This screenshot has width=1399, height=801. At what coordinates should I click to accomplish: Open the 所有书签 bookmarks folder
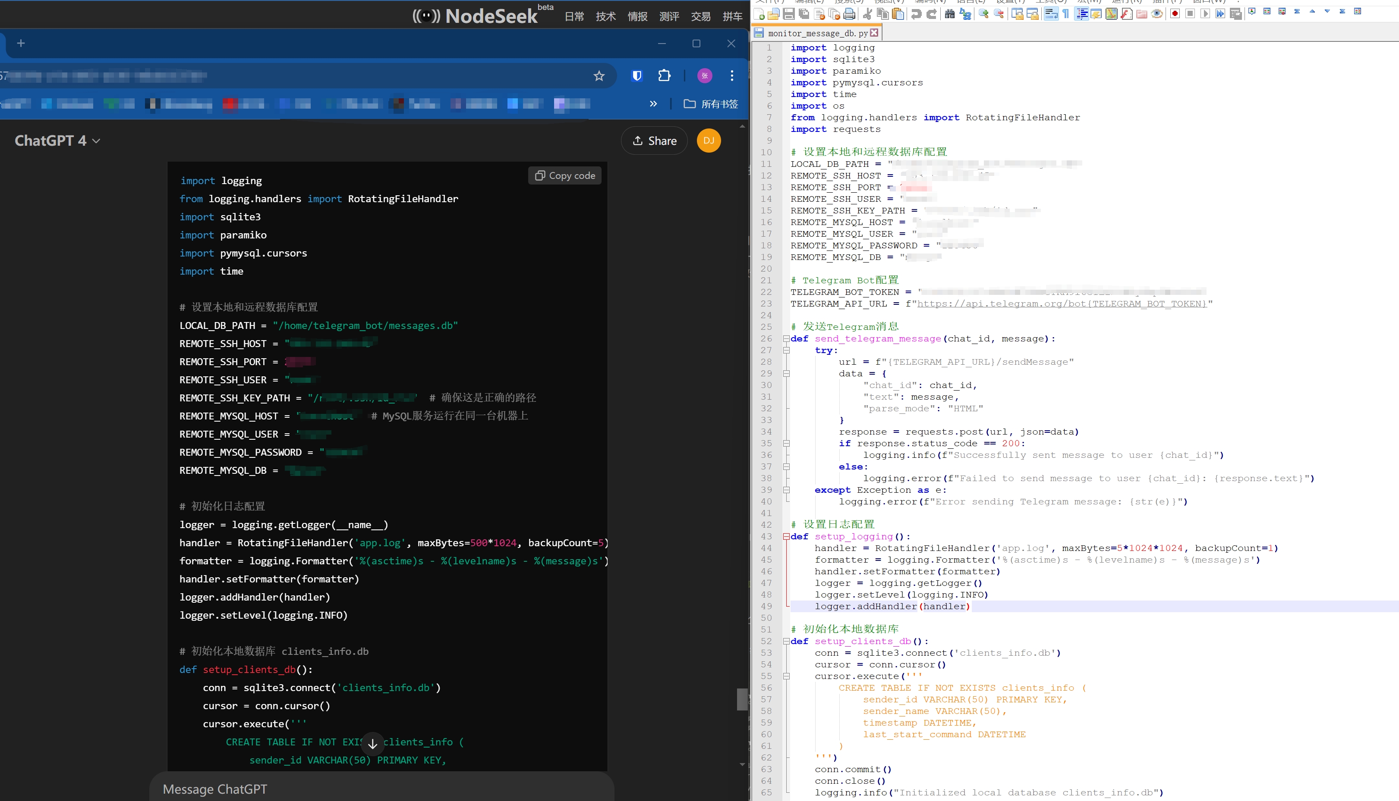click(711, 103)
